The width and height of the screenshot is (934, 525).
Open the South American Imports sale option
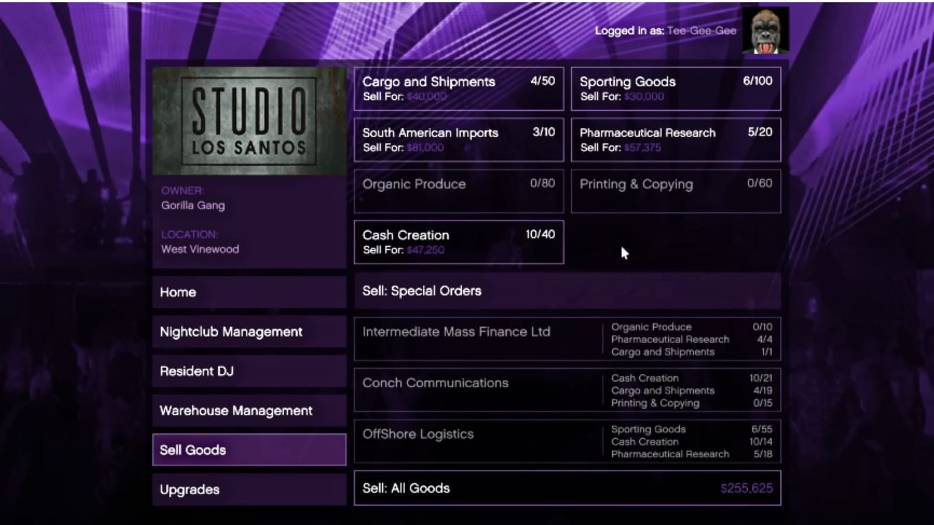pyautogui.click(x=458, y=139)
